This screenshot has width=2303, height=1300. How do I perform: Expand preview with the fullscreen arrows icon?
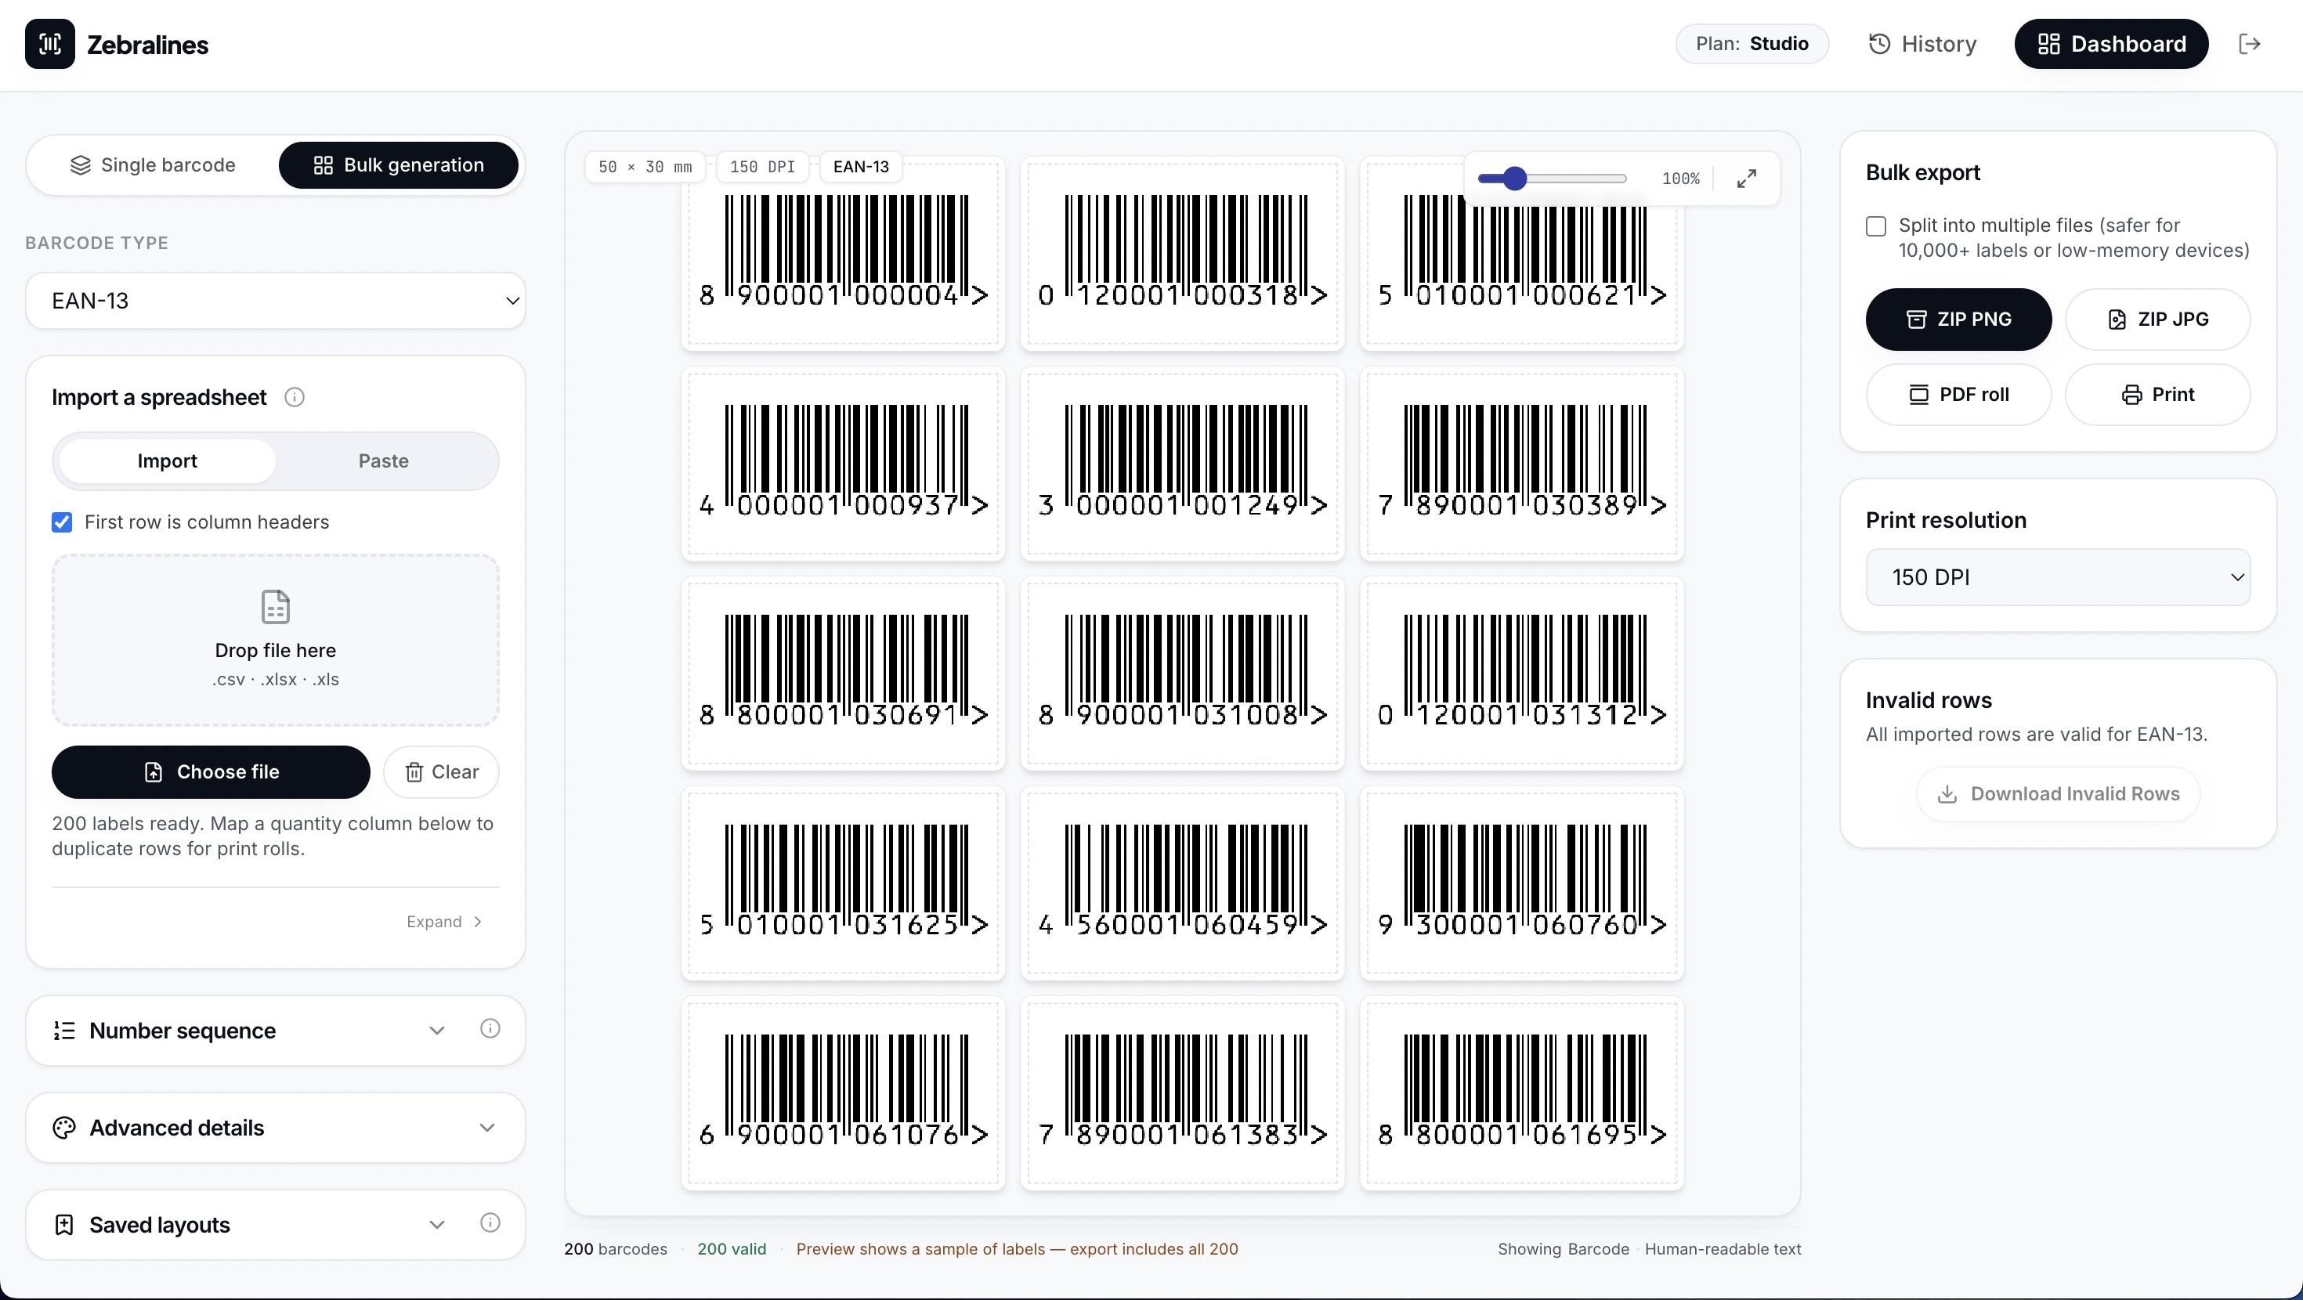pos(1746,179)
